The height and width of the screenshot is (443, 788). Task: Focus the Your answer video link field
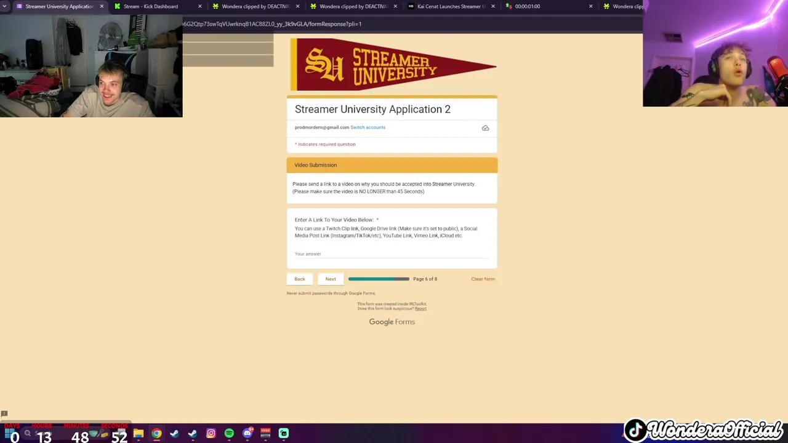[x=392, y=253]
